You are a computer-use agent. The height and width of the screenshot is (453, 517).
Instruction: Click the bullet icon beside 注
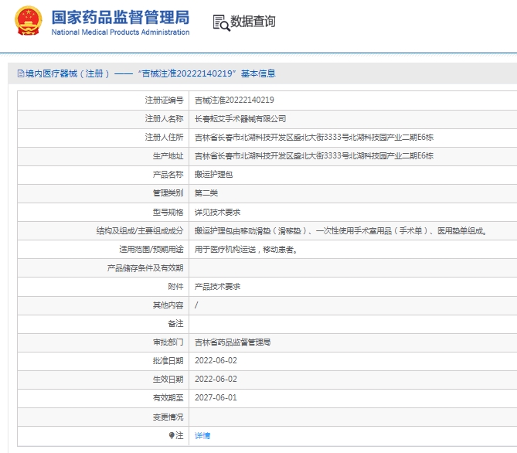tap(172, 435)
